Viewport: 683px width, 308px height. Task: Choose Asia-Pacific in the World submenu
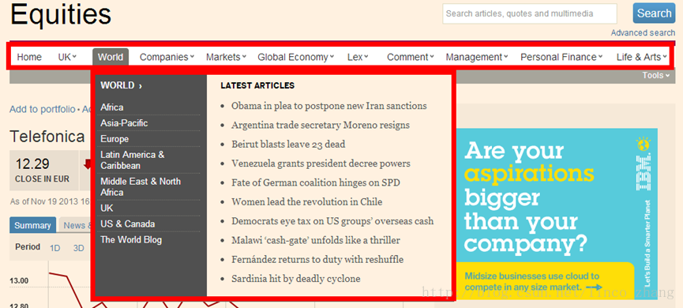[124, 123]
